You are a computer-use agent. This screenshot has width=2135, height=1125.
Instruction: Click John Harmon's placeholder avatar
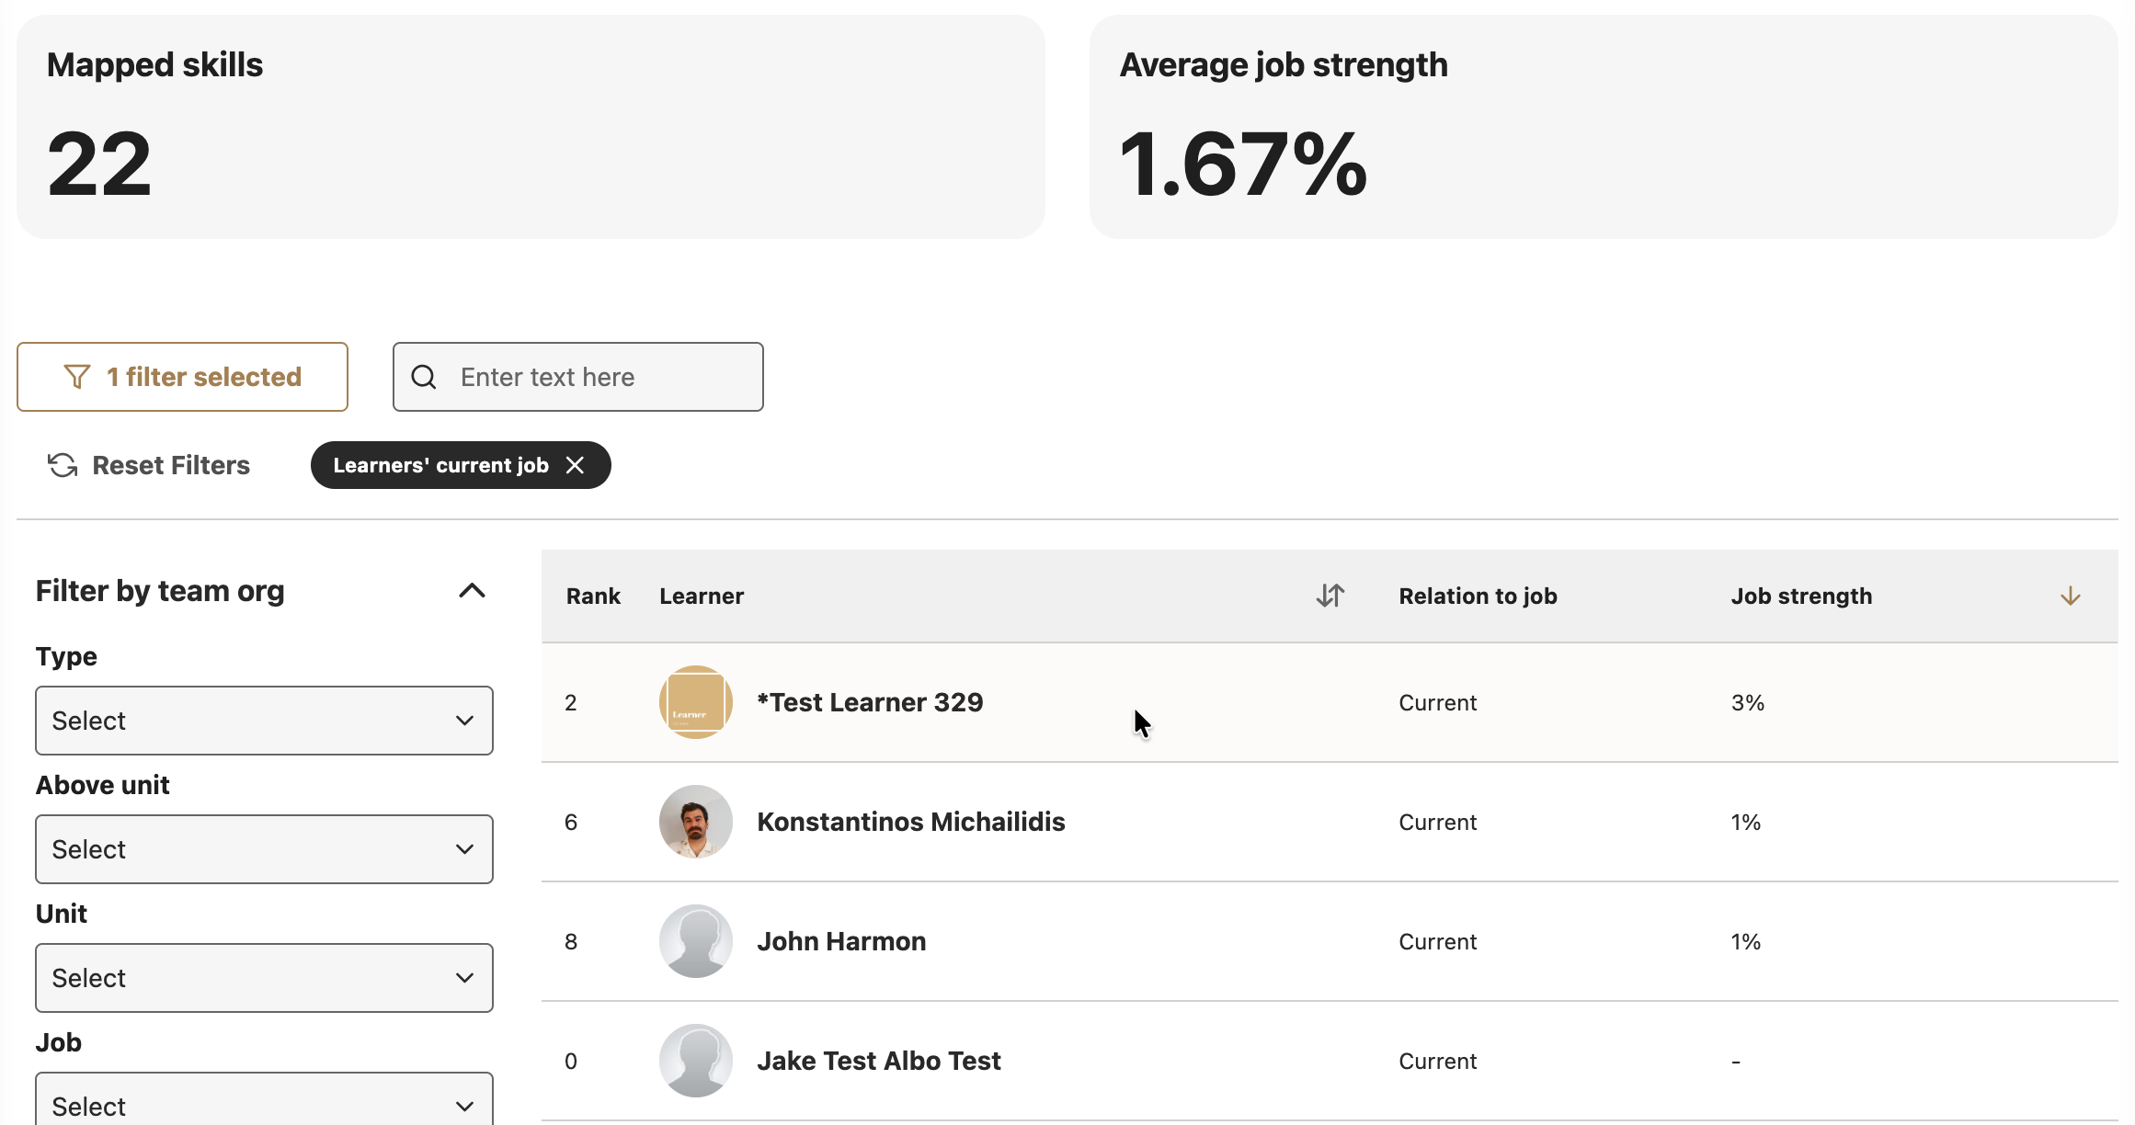[x=696, y=941]
